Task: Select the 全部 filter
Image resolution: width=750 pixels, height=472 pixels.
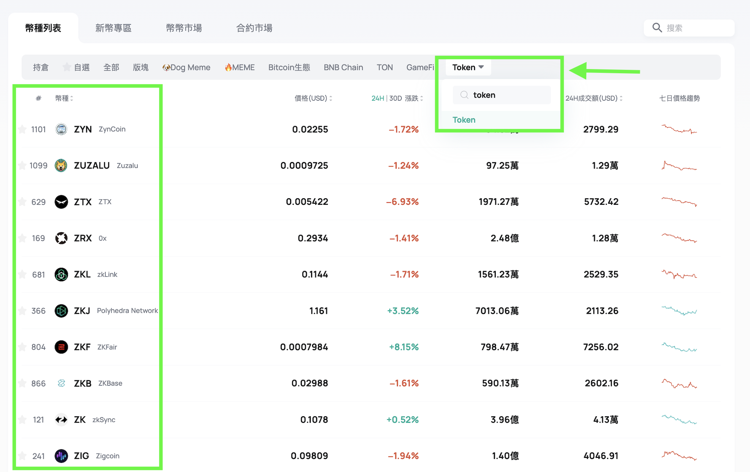Action: pos(111,67)
